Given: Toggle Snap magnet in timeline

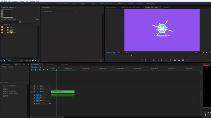Looking at the screenshot, I should (x=36, y=70).
